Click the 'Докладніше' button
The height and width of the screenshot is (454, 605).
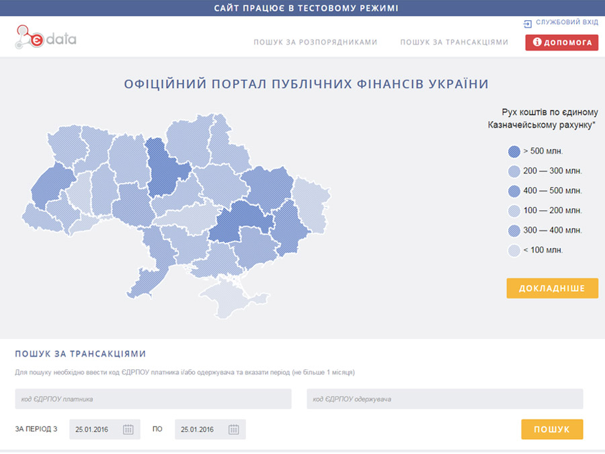pos(552,289)
